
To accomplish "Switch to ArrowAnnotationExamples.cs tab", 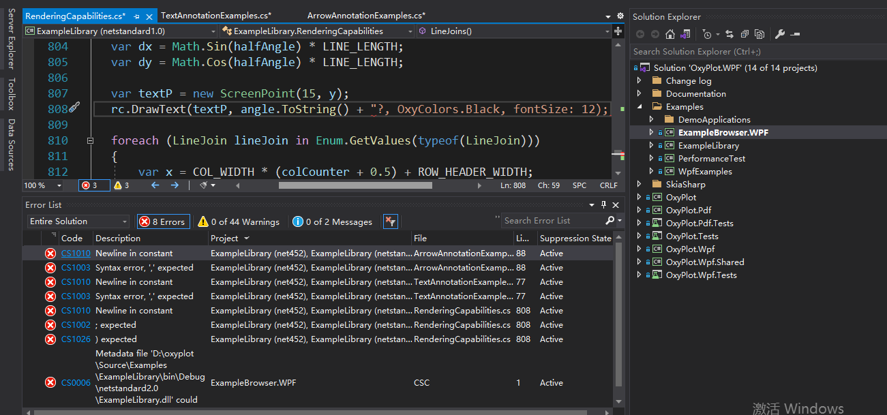I will pyautogui.click(x=366, y=15).
